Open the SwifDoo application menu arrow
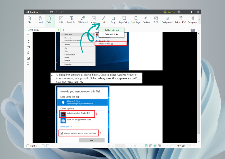The image size is (225, 159). (x=40, y=12)
